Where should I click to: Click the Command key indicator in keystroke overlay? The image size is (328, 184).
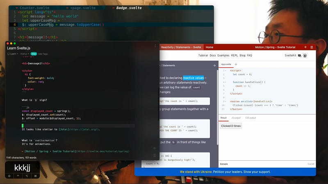35,176
